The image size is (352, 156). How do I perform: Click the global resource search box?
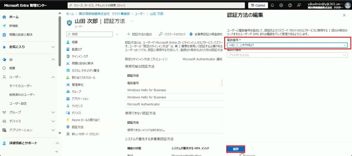[x=156, y=5]
